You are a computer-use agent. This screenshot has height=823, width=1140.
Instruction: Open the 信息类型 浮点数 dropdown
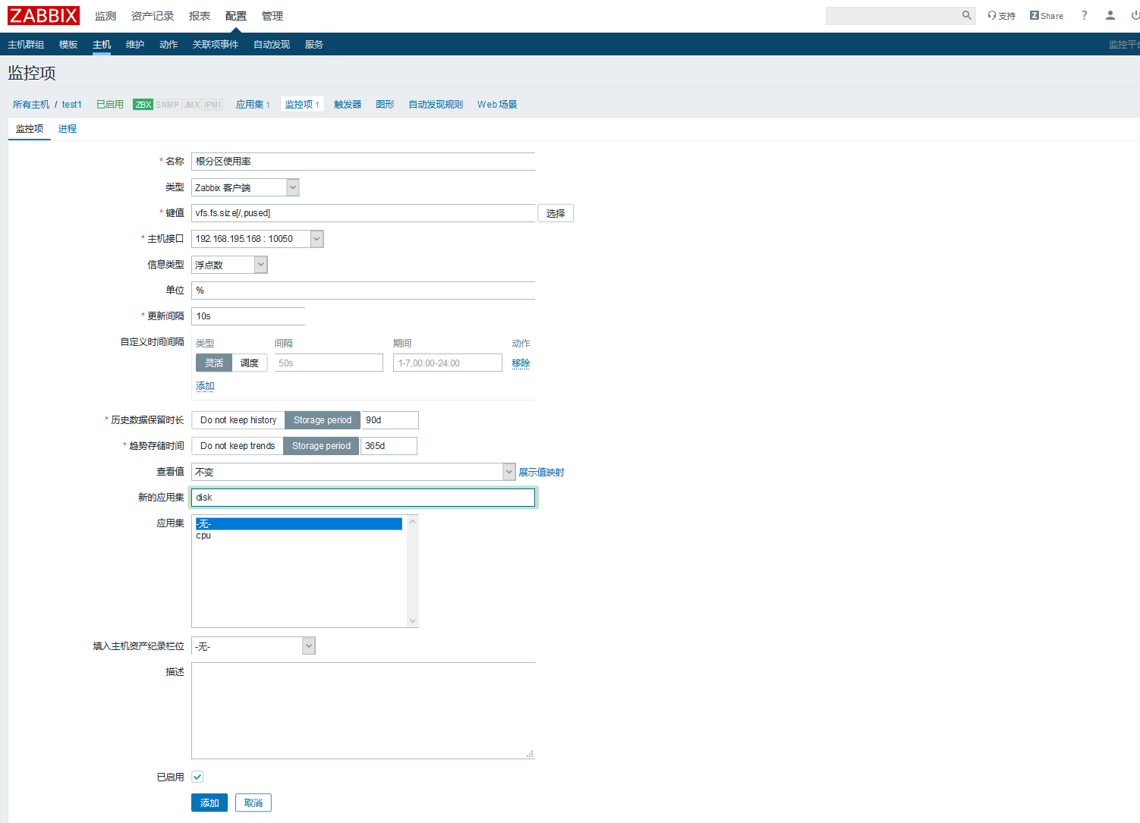click(x=229, y=265)
